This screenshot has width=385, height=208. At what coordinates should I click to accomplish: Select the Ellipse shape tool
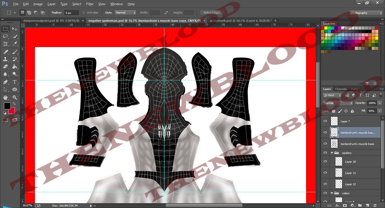coord(15,90)
